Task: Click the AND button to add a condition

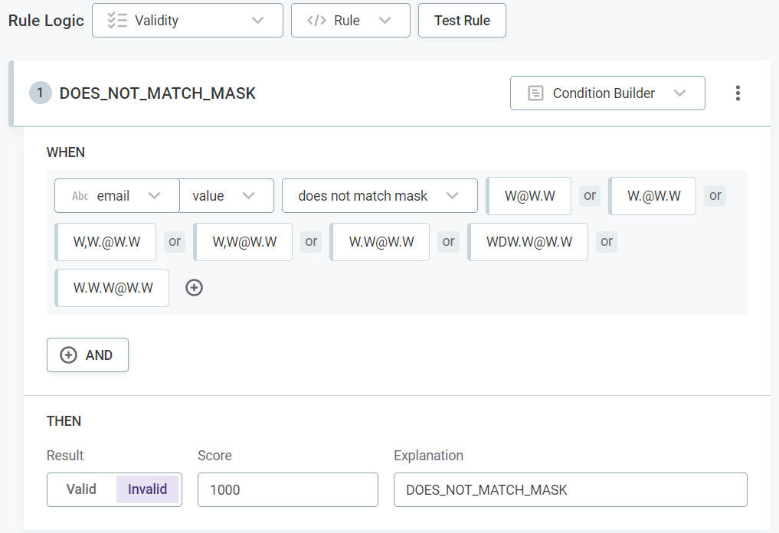Action: pos(87,355)
